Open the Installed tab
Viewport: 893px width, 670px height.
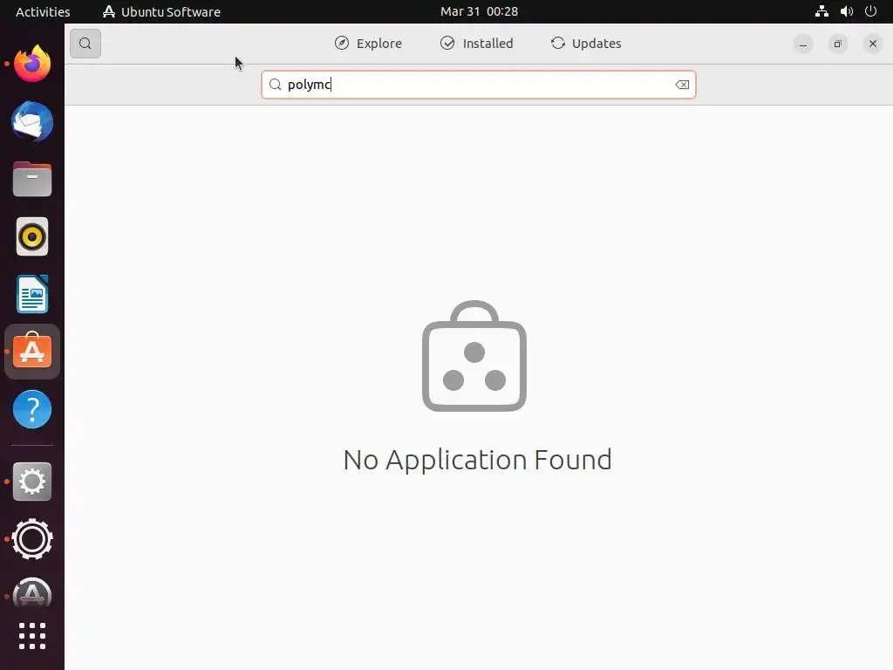pyautogui.click(x=477, y=44)
